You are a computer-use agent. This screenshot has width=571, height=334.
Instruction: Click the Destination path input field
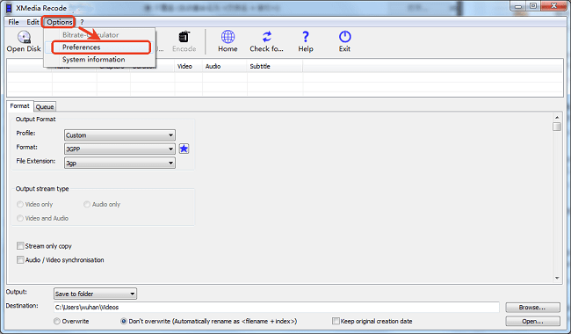point(277,307)
